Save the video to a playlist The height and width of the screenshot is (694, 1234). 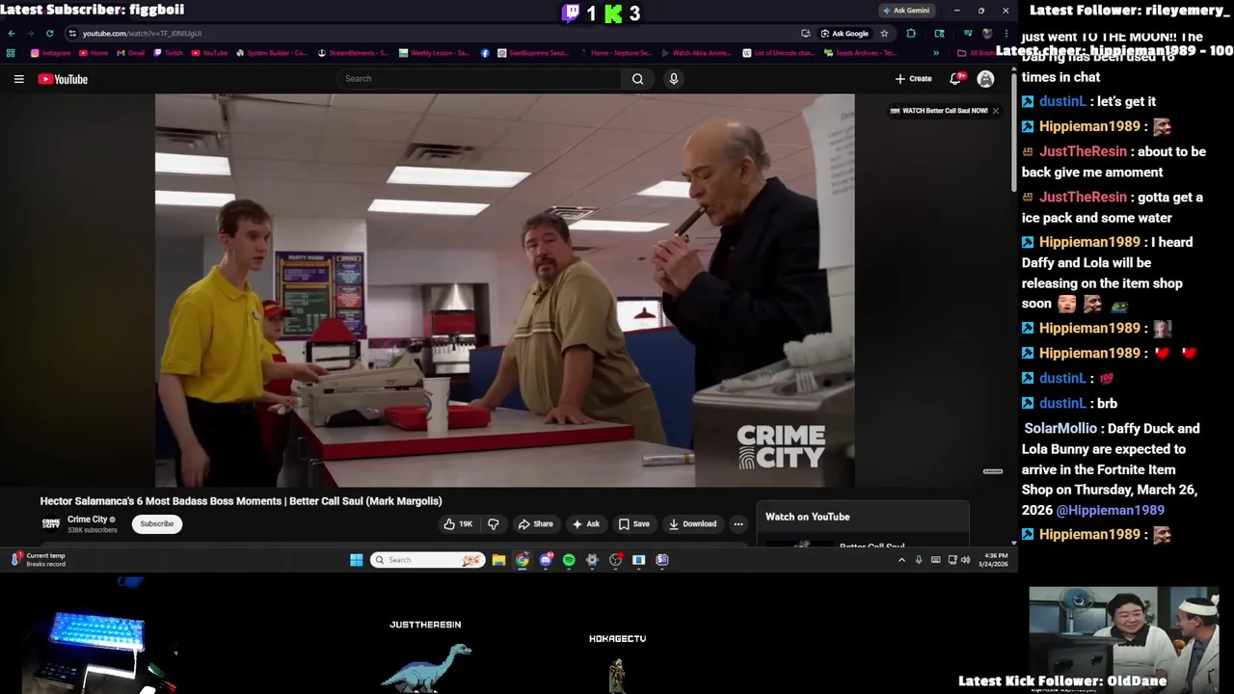pyautogui.click(x=633, y=524)
